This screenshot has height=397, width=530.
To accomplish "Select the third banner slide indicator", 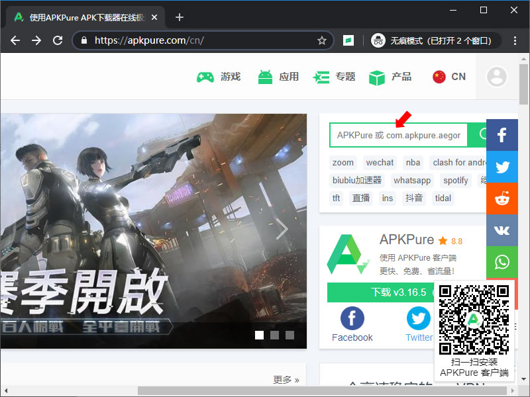I will [290, 335].
